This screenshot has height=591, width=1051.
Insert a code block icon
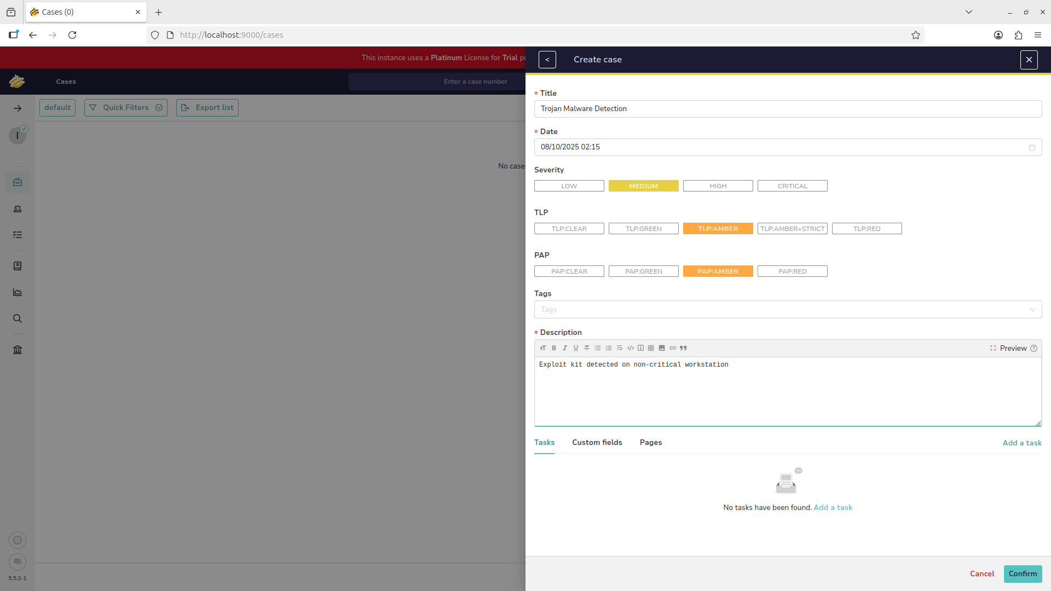point(631,348)
